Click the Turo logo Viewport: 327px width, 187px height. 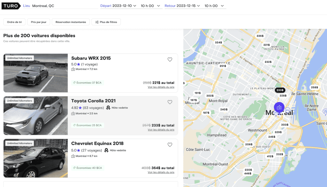[11, 6]
